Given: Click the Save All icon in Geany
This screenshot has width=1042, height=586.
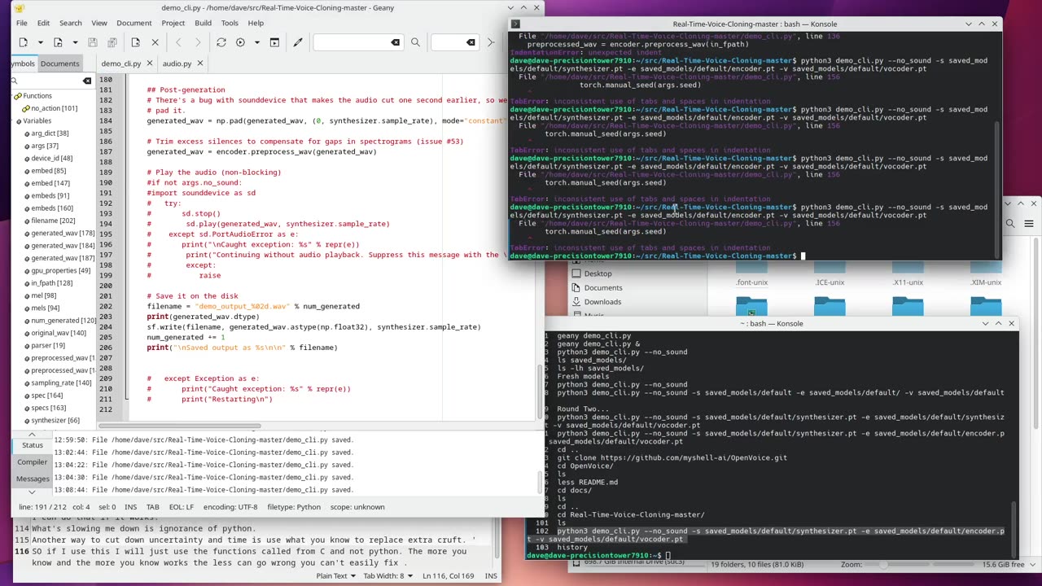Looking at the screenshot, I should point(111,42).
